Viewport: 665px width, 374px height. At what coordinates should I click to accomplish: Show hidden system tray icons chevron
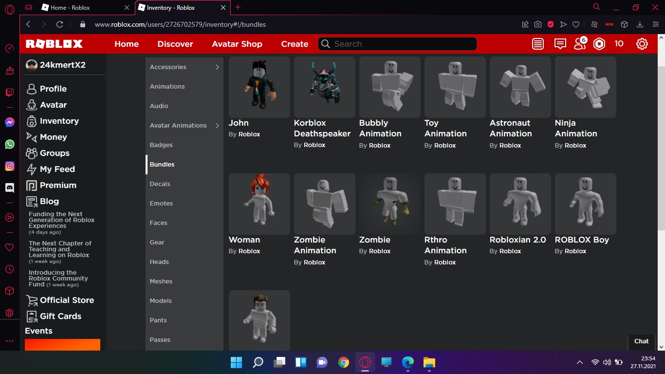pos(580,362)
